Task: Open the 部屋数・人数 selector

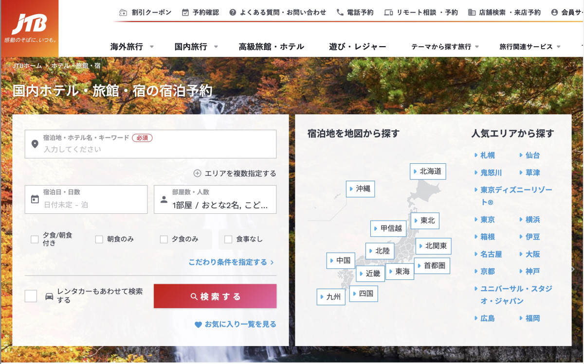Action: [x=215, y=199]
